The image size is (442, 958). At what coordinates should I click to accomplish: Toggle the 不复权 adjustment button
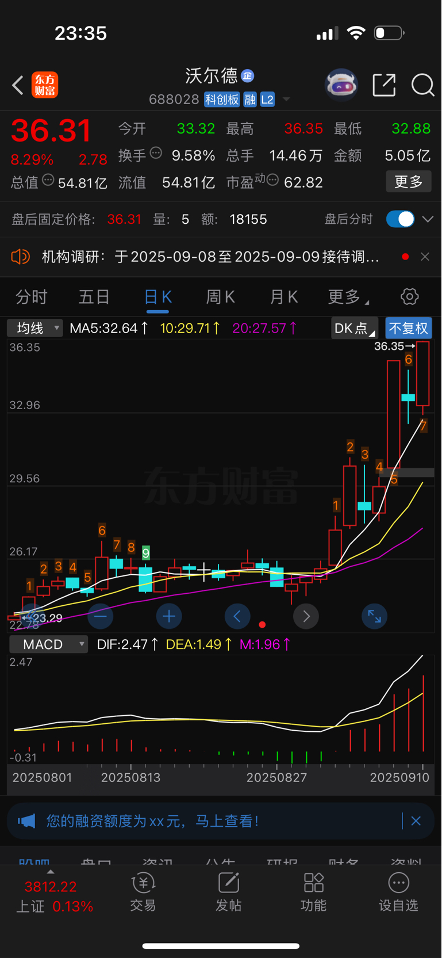(409, 328)
